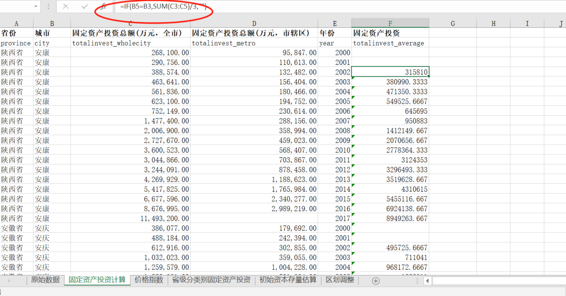Click the cell showing 386,077.00
The image size is (566, 296).
click(130, 228)
